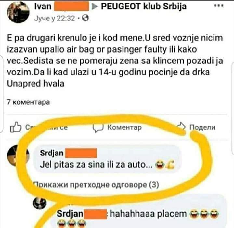This screenshot has height=228, width=234.
Task: Click the comment speech bubble icon
Action: [x=98, y=128]
